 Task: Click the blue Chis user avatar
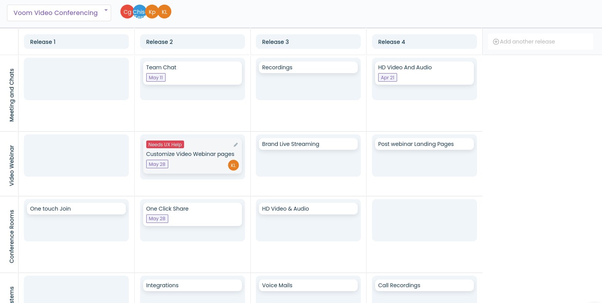pos(139,12)
